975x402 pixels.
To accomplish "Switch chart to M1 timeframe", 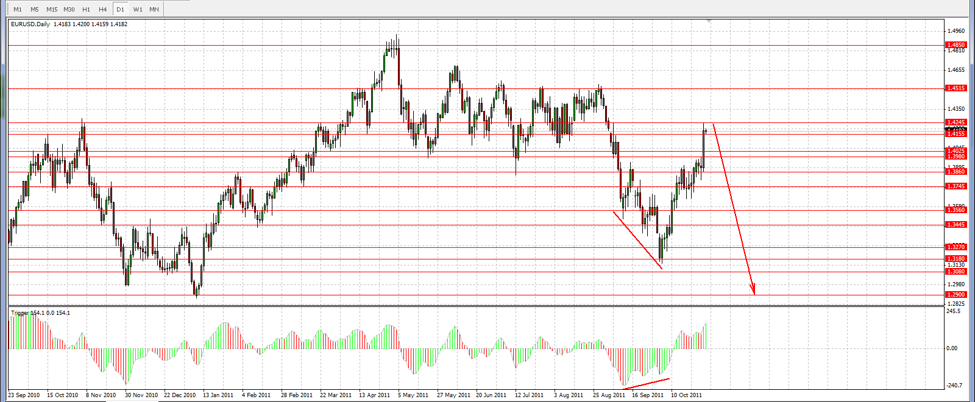I will (18, 9).
